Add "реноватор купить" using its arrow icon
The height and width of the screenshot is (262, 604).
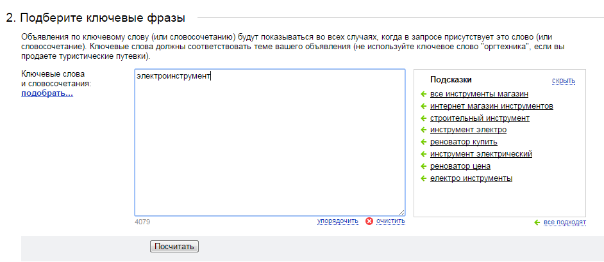pyautogui.click(x=423, y=142)
